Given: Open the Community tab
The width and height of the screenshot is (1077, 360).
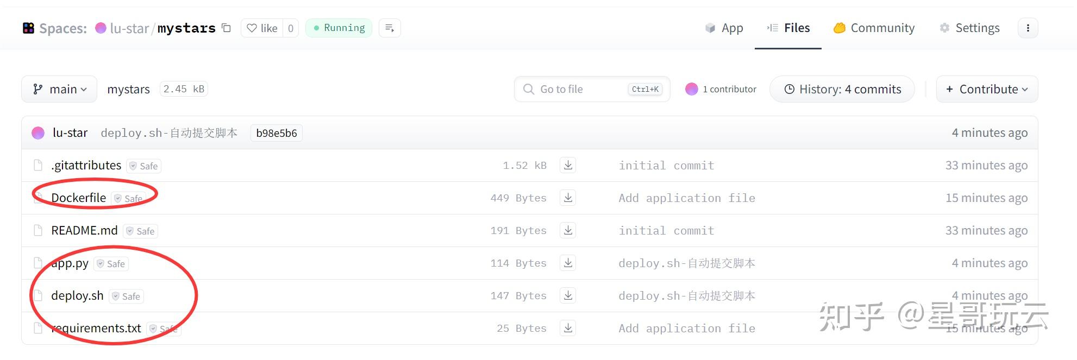Looking at the screenshot, I should (x=874, y=28).
